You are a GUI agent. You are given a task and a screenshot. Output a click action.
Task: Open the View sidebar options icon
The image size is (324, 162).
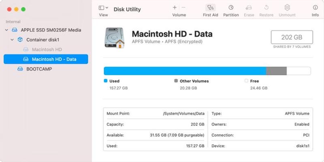tap(102, 8)
